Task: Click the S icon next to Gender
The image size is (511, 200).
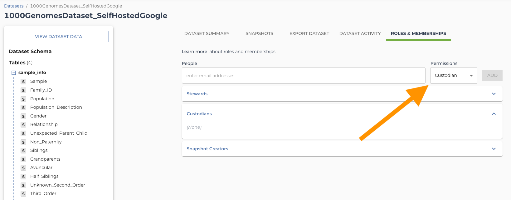Action: pos(23,116)
